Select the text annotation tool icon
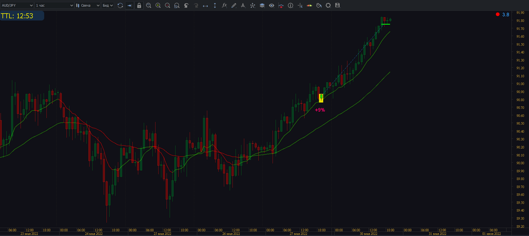This screenshot has height=236, width=529. [243, 5]
